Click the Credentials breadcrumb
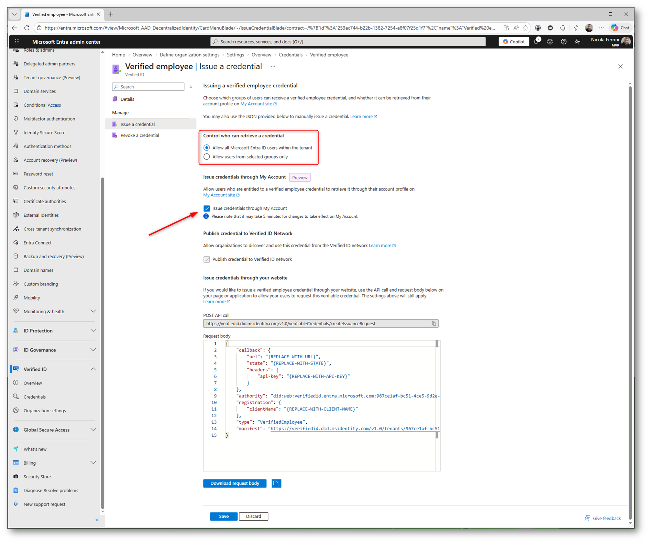Screen dimensions: 649x543 pyautogui.click(x=290, y=55)
